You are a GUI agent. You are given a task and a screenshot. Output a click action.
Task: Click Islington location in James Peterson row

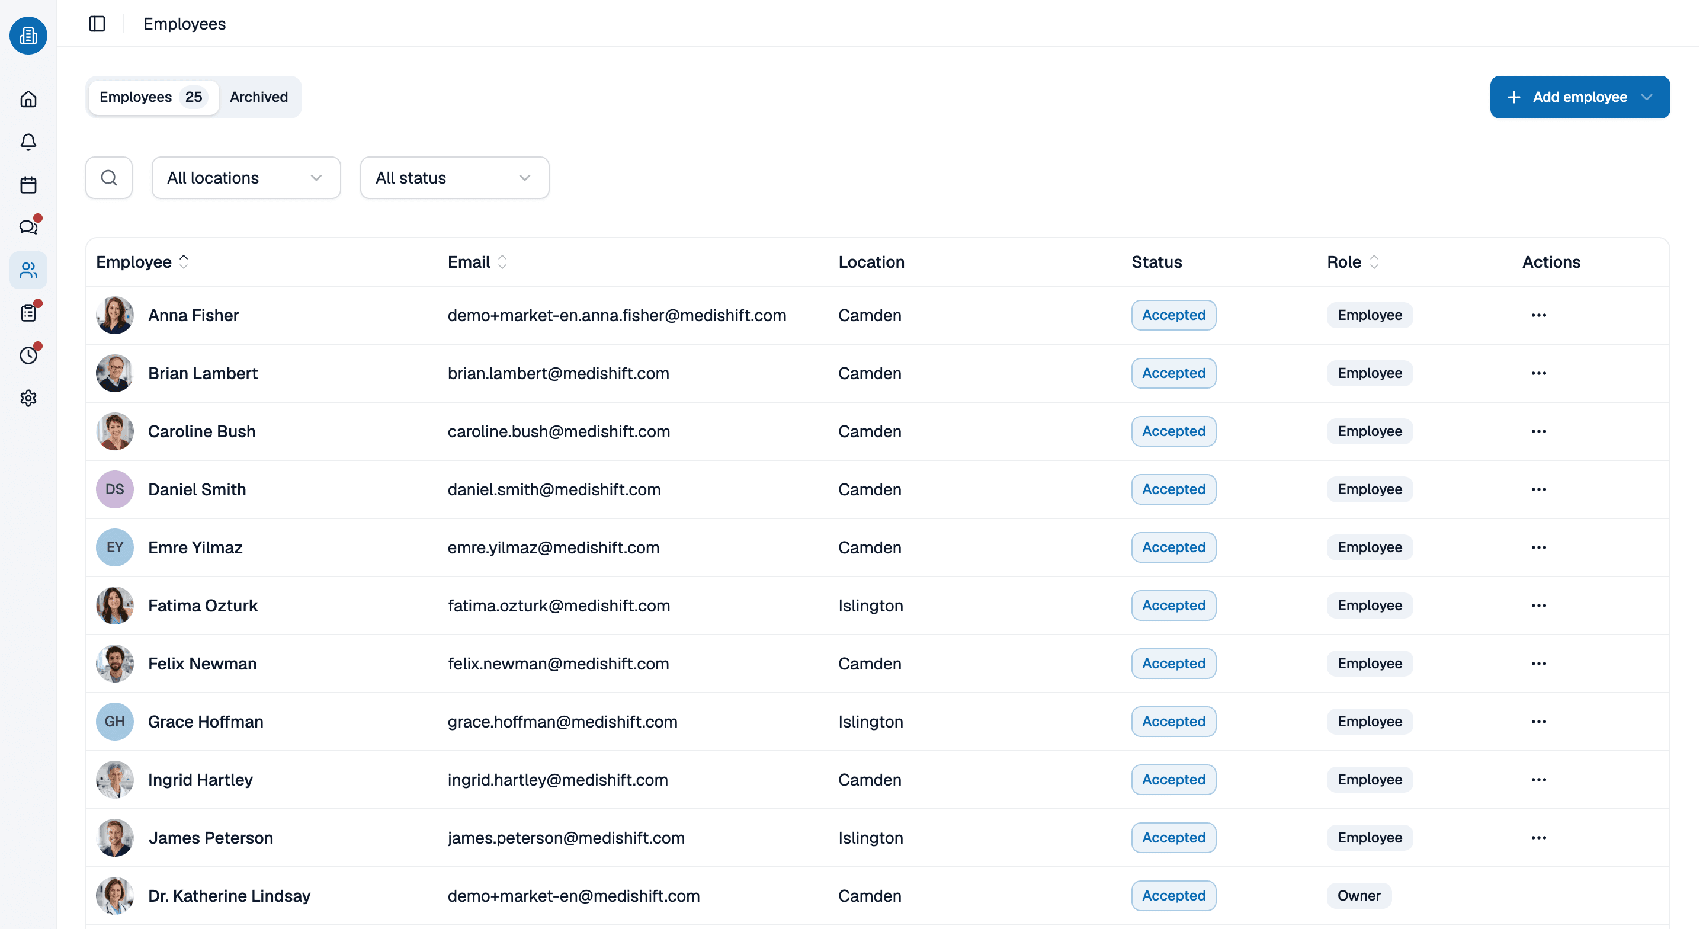point(870,838)
